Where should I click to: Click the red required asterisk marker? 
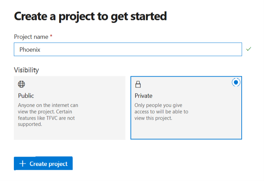coord(51,36)
